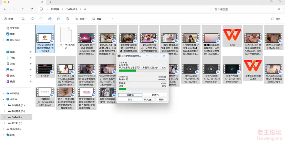This screenshot has height=142, width=285.
Task: Click the Share icon in toolbar
Action: click(x=59, y=19)
